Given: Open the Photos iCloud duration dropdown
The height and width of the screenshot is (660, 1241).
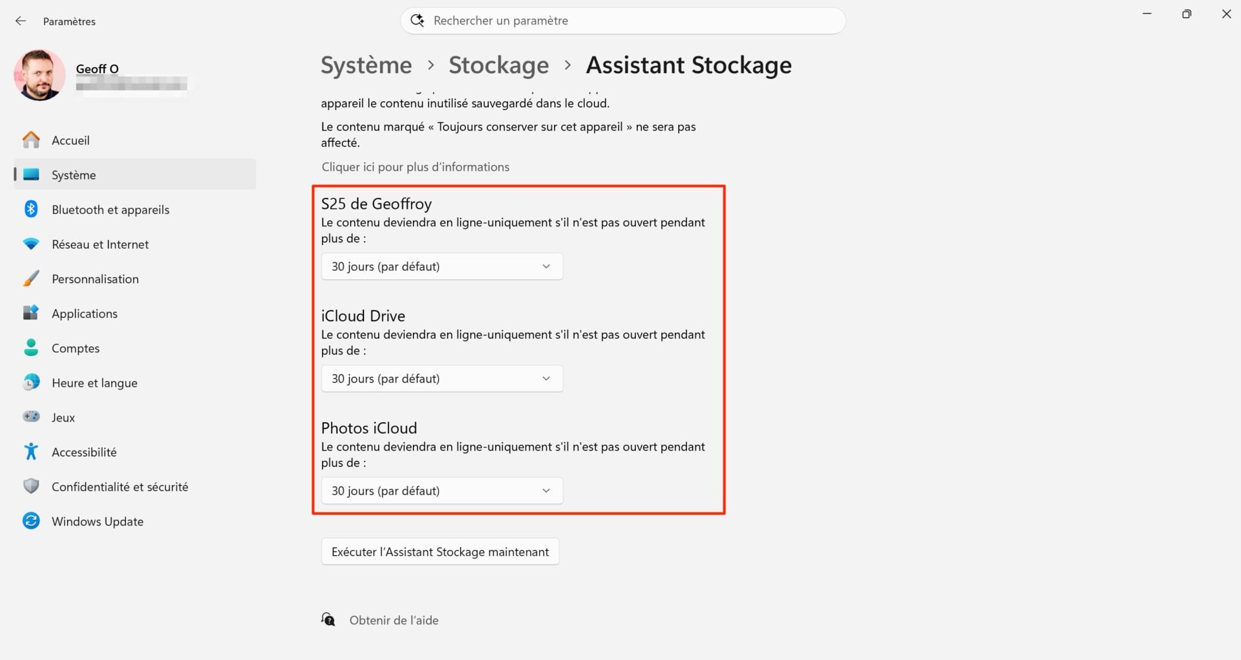Looking at the screenshot, I should coord(441,491).
